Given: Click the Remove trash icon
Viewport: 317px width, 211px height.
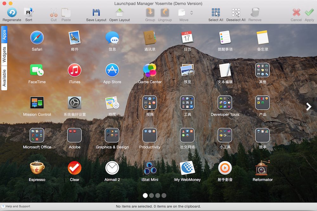Looking at the screenshot, I should 255,13.
